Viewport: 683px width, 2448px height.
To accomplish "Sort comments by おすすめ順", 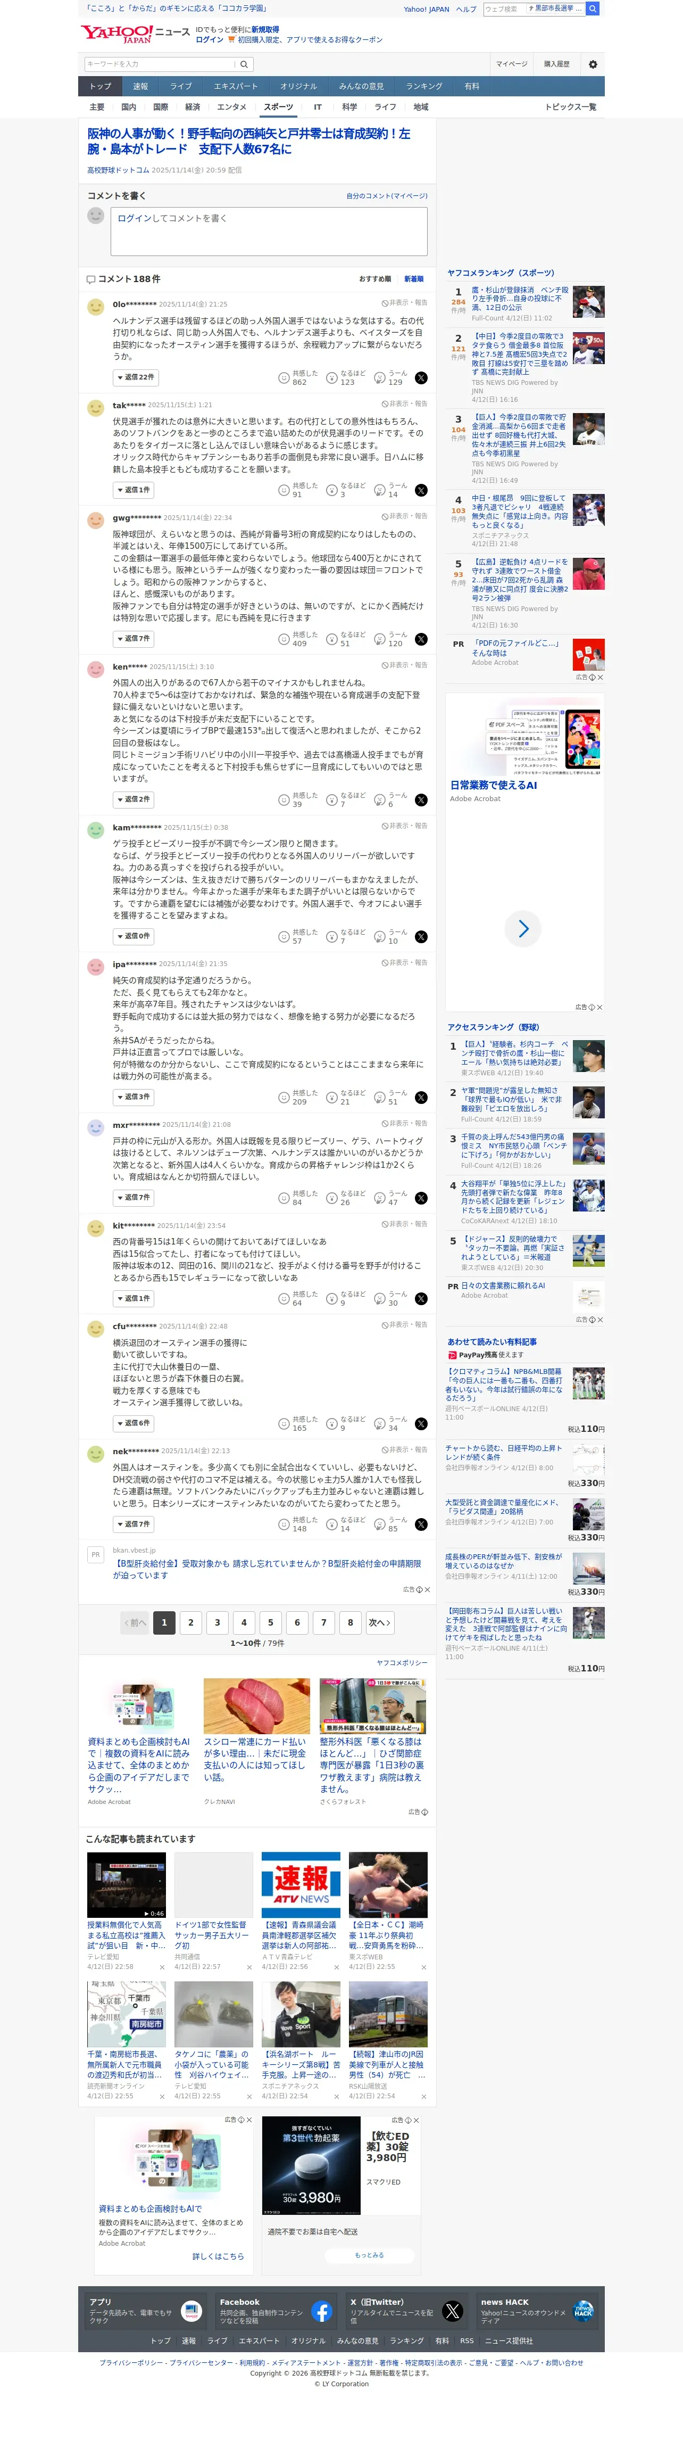I will (375, 279).
